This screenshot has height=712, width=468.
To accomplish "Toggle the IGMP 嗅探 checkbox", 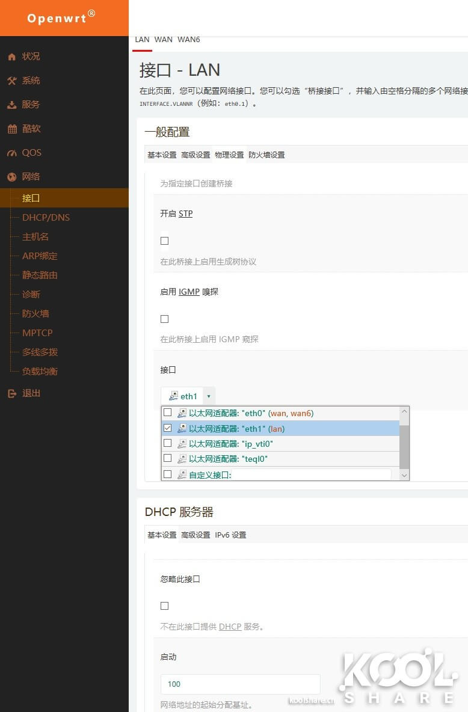I will pyautogui.click(x=164, y=319).
